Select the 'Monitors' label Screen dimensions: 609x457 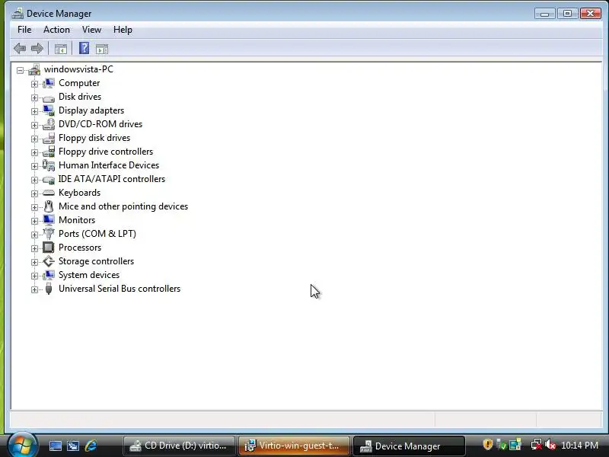pos(77,220)
